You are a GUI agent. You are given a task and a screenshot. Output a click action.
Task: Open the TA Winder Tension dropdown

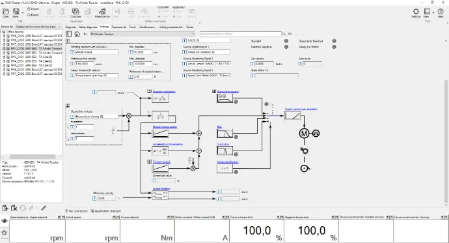pyautogui.click(x=143, y=34)
